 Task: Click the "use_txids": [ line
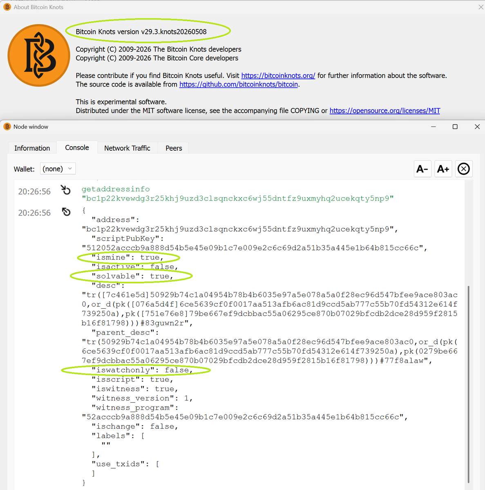[x=125, y=464]
